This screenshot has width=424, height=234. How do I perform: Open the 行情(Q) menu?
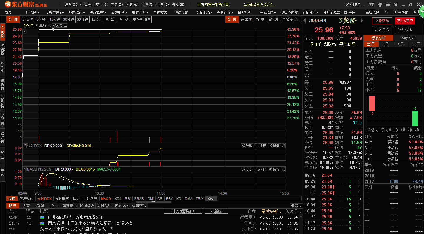click(86, 4)
